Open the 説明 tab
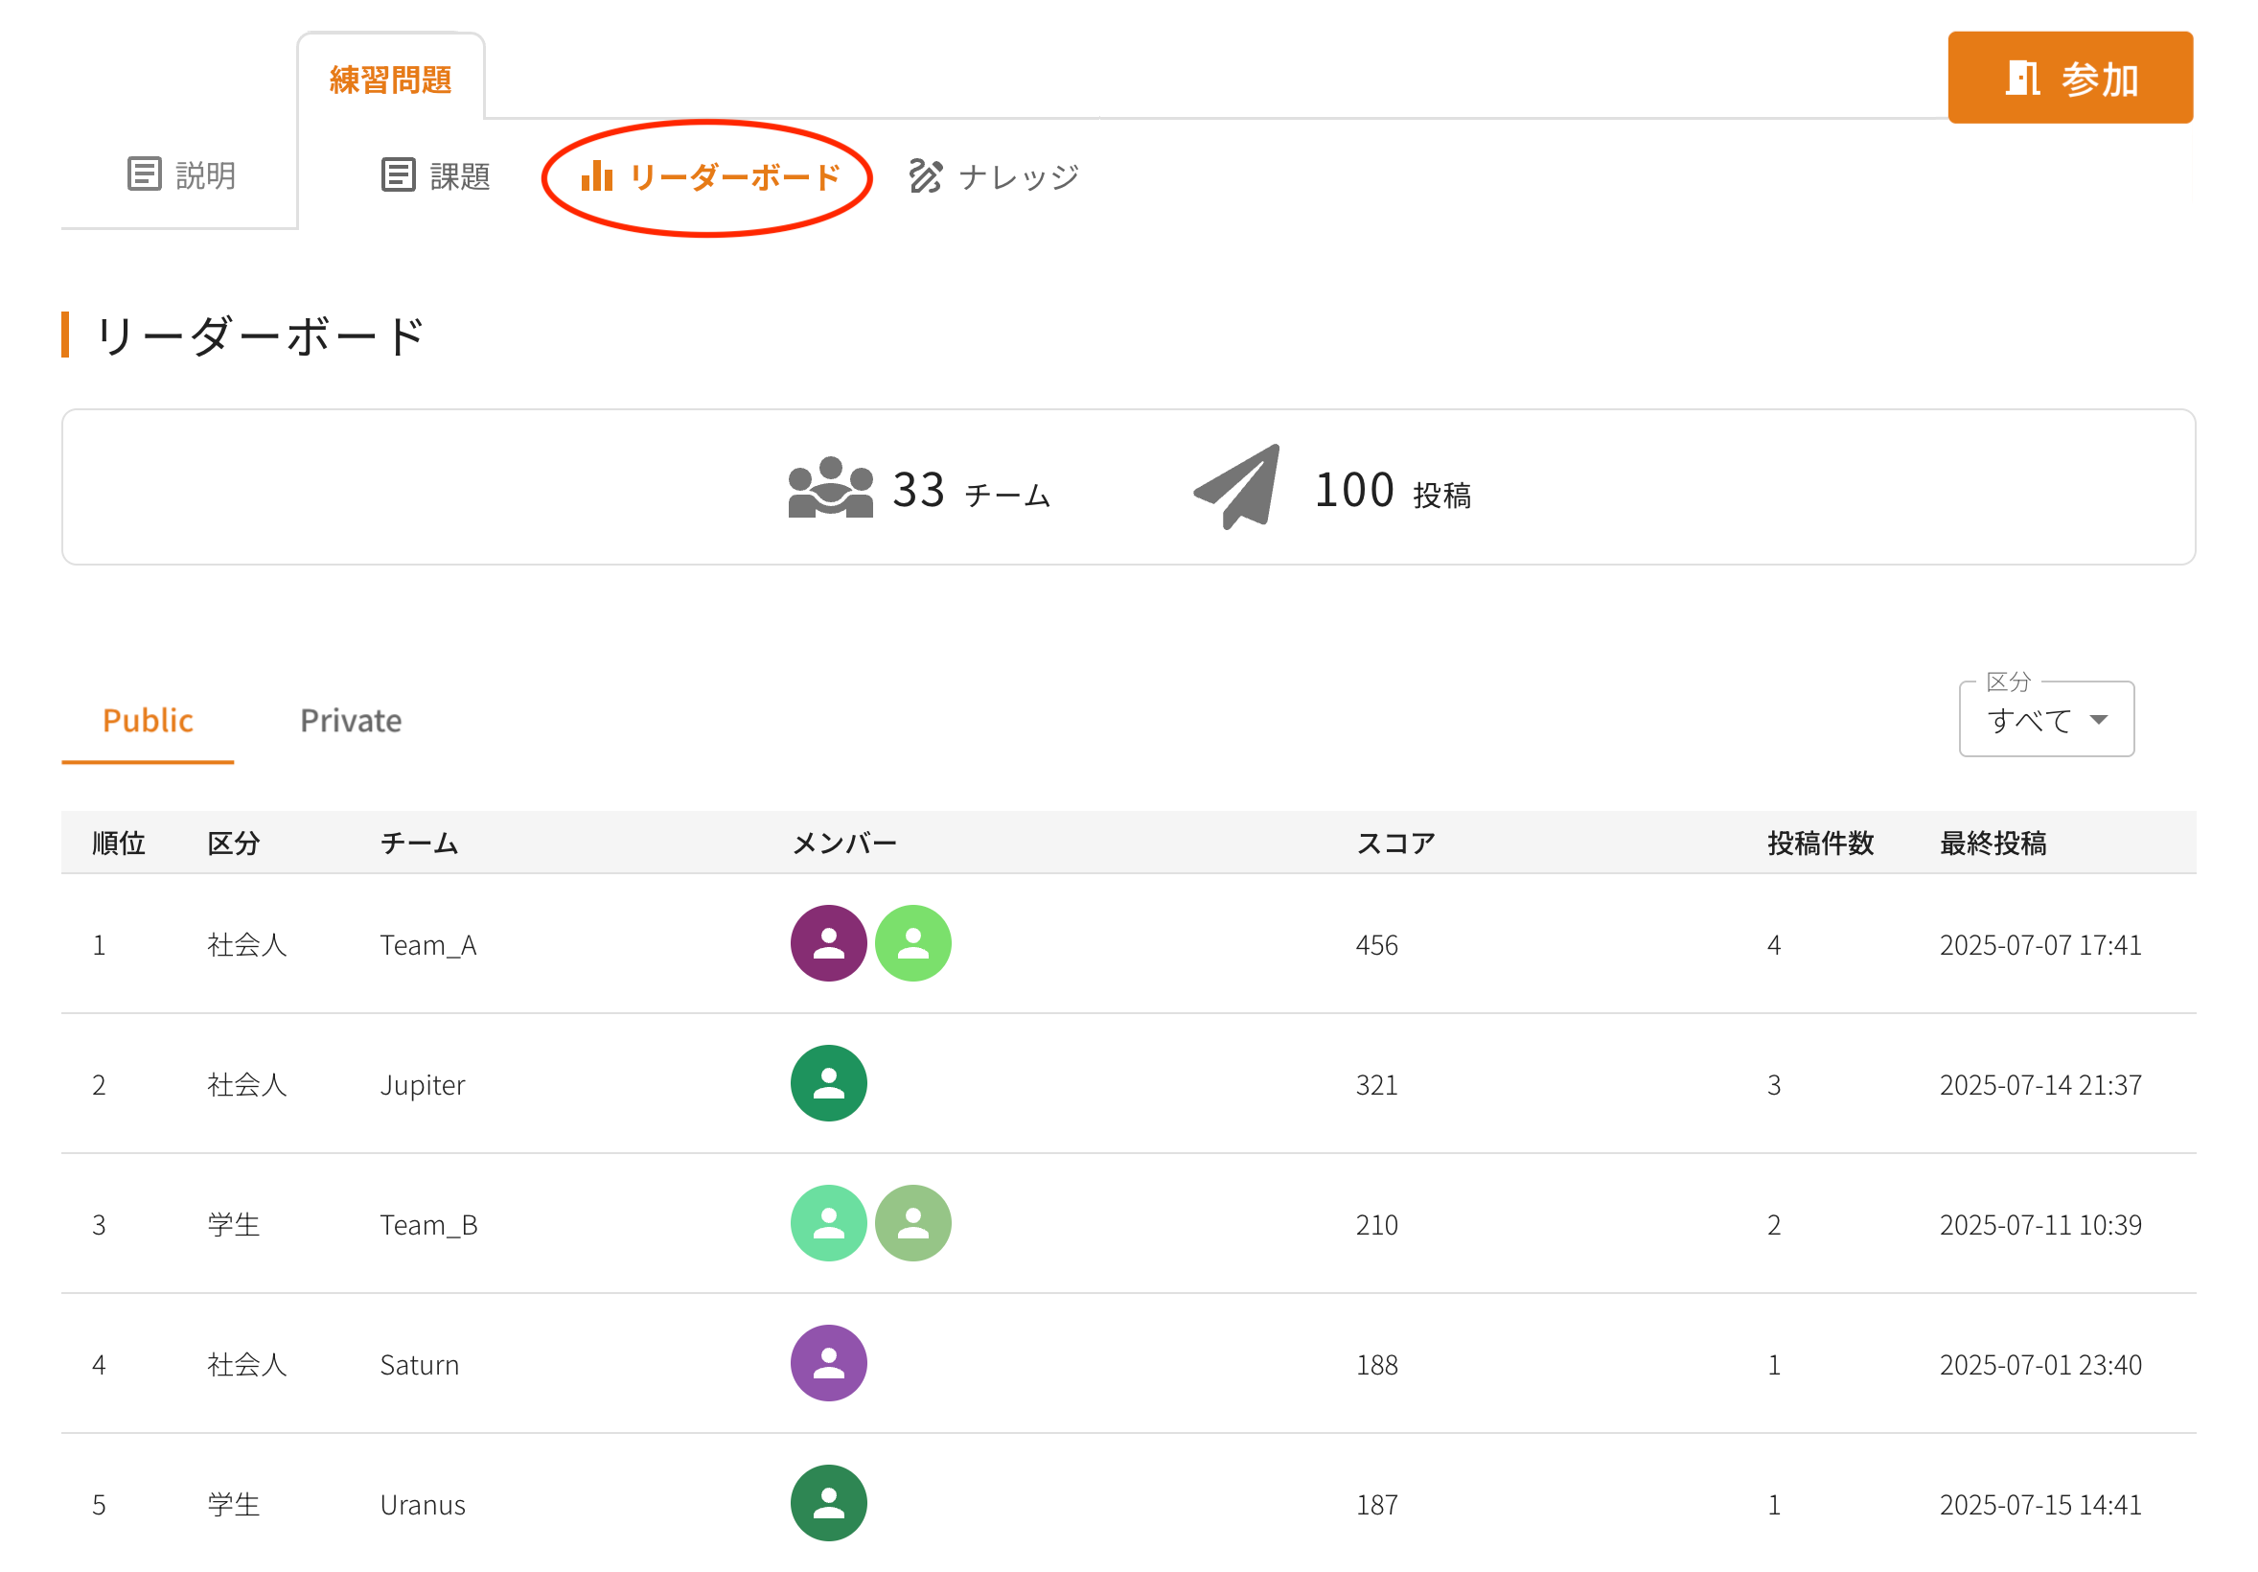The height and width of the screenshot is (1572, 2258). [x=182, y=175]
